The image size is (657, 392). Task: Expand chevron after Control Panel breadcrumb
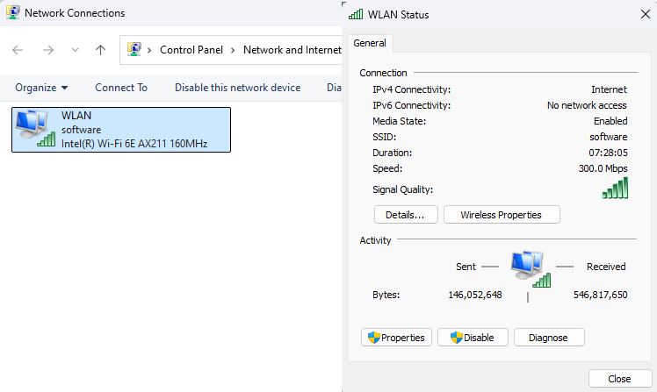click(x=233, y=50)
